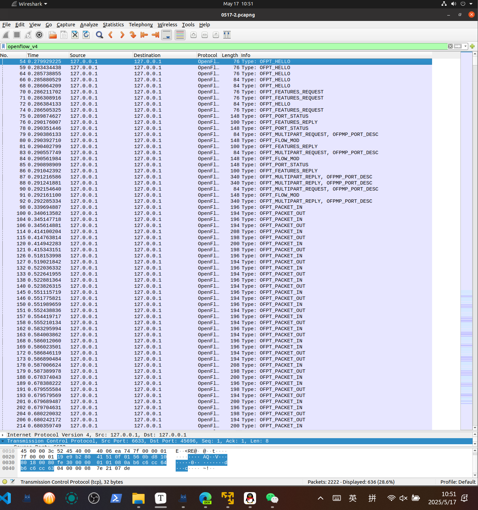
Task: Jump to the last packet
Action: tap(155, 35)
